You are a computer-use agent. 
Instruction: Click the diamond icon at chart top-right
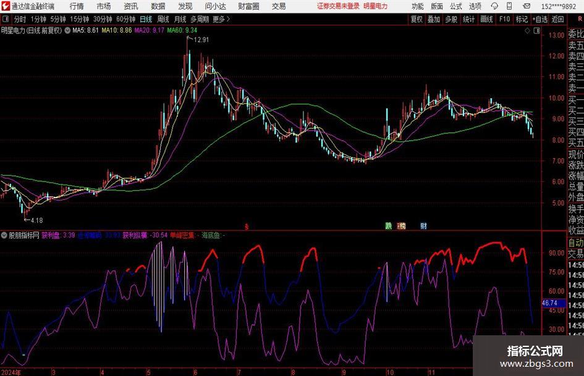pos(527,31)
